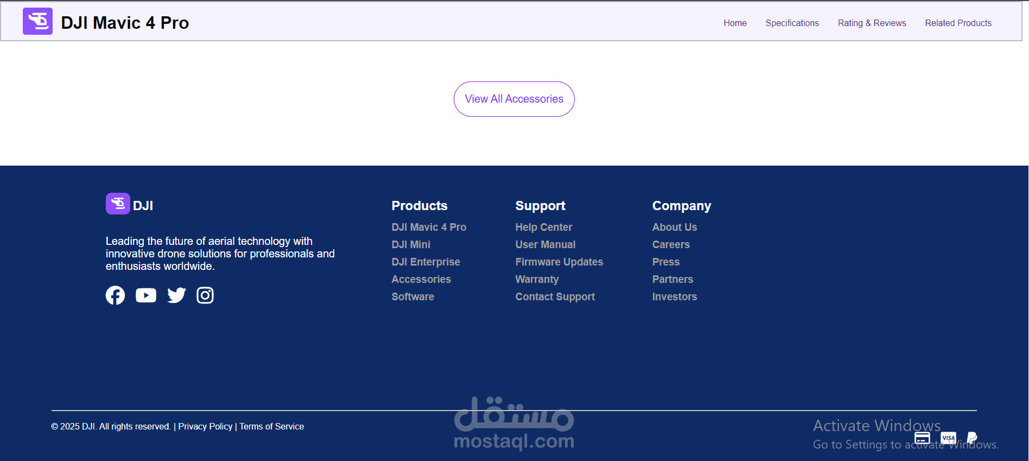This screenshot has height=461, width=1029.
Task: Open the Warranty link
Action: tap(537, 279)
